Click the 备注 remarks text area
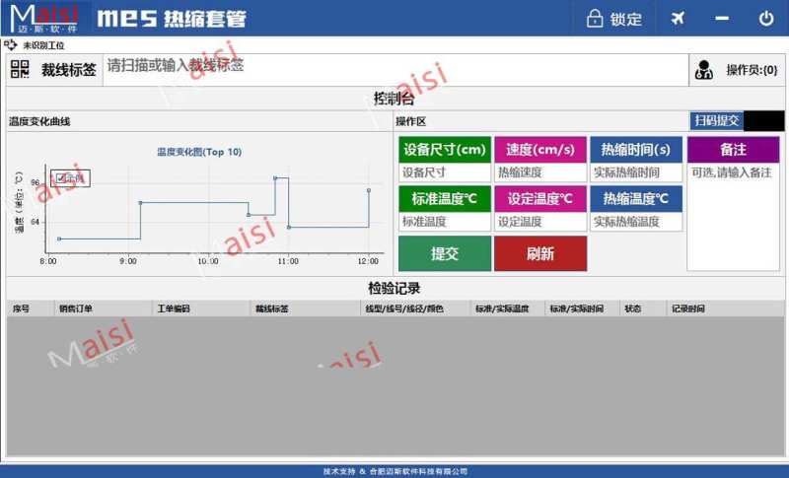This screenshot has height=478, width=789. (733, 217)
